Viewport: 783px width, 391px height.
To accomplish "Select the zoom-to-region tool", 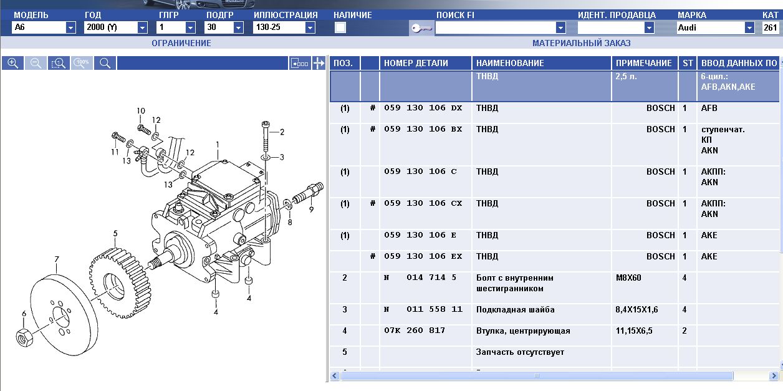I will (59, 63).
